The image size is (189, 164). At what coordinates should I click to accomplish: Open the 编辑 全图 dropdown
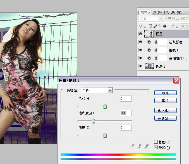[110, 90]
